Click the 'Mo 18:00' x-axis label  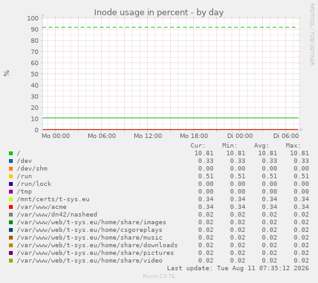click(194, 136)
